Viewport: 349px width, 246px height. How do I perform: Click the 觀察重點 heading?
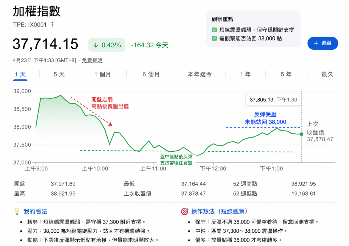[x=225, y=19]
